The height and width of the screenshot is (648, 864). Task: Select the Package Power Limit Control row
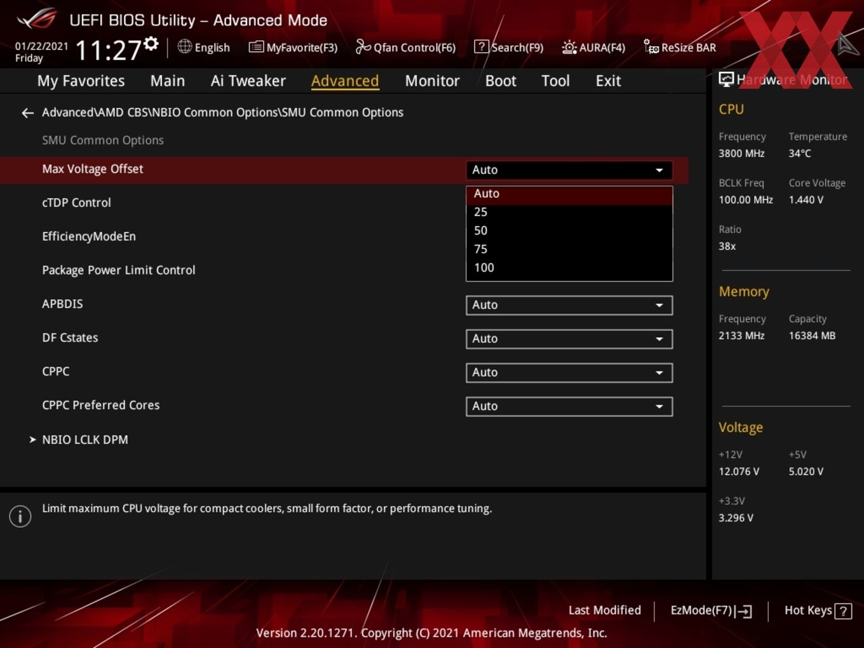(119, 270)
